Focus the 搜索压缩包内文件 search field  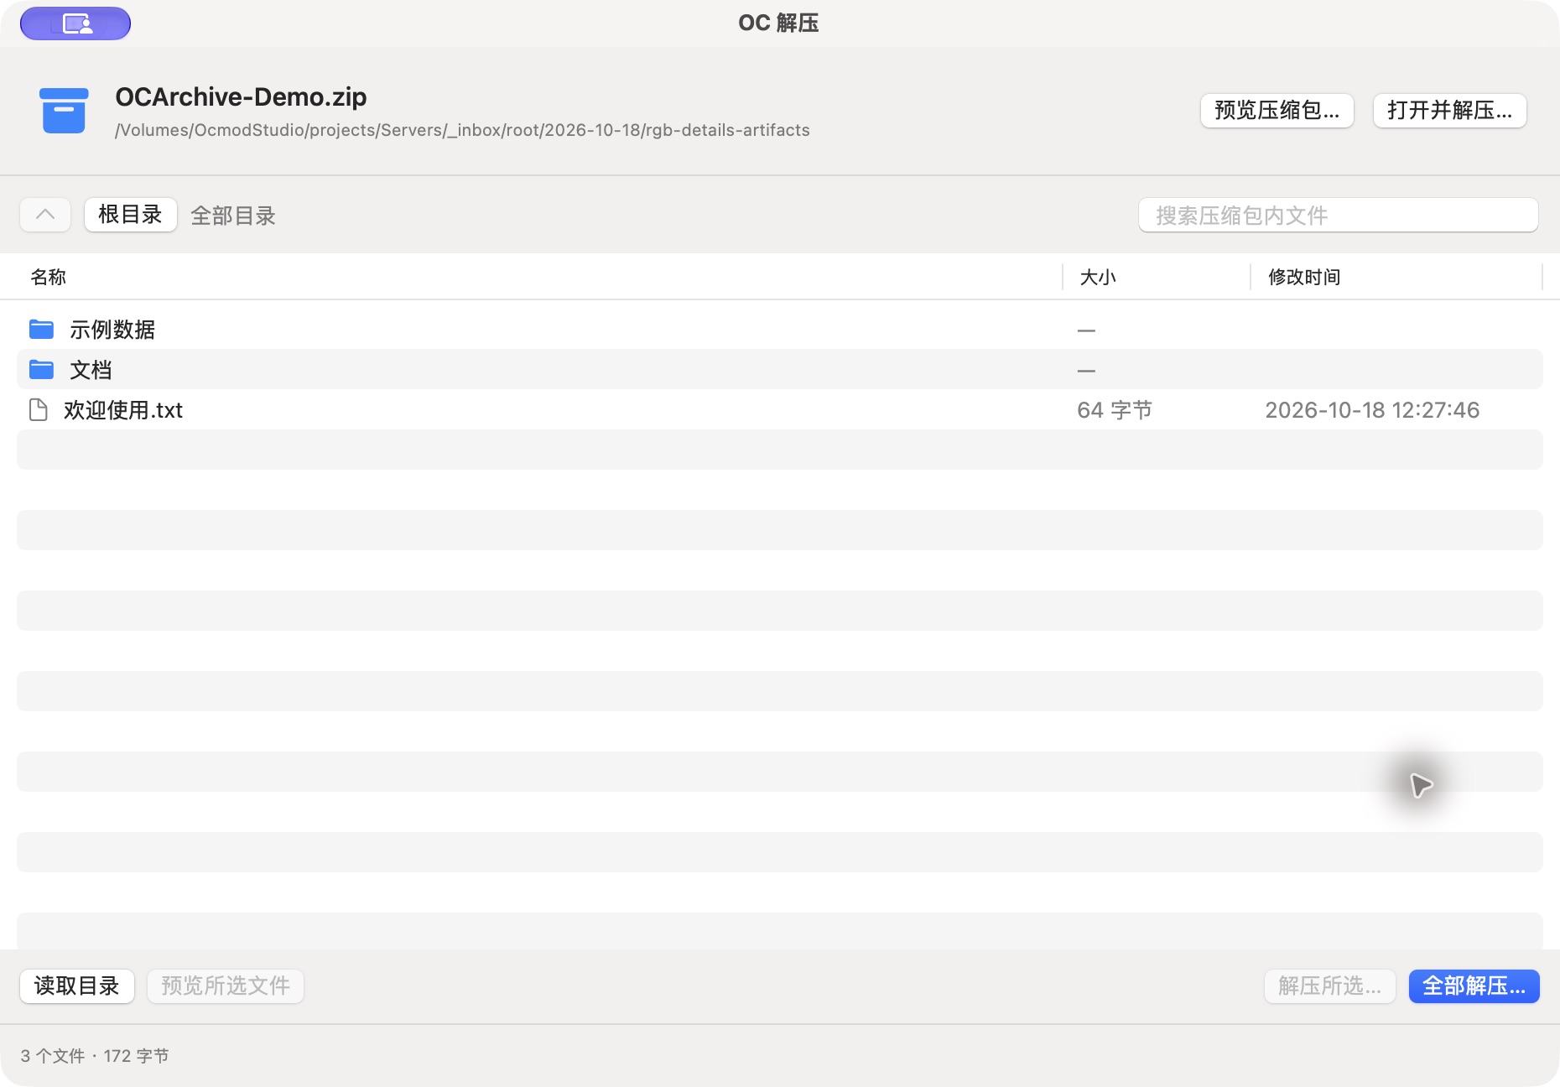pyautogui.click(x=1338, y=216)
